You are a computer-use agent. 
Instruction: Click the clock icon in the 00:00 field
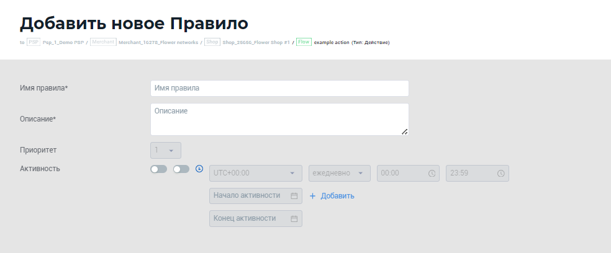[x=432, y=174]
